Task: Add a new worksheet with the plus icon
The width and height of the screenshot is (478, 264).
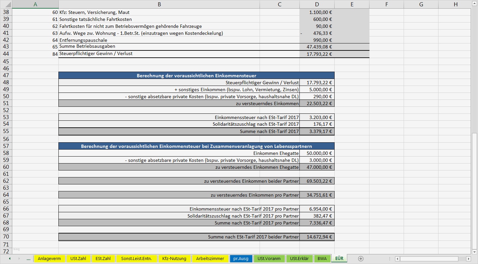Action: [x=360, y=259]
